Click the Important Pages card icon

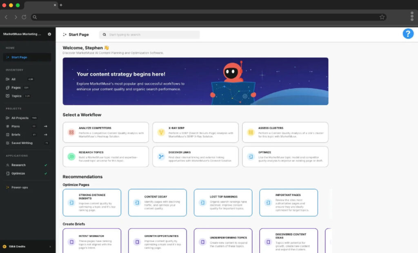coord(268,203)
